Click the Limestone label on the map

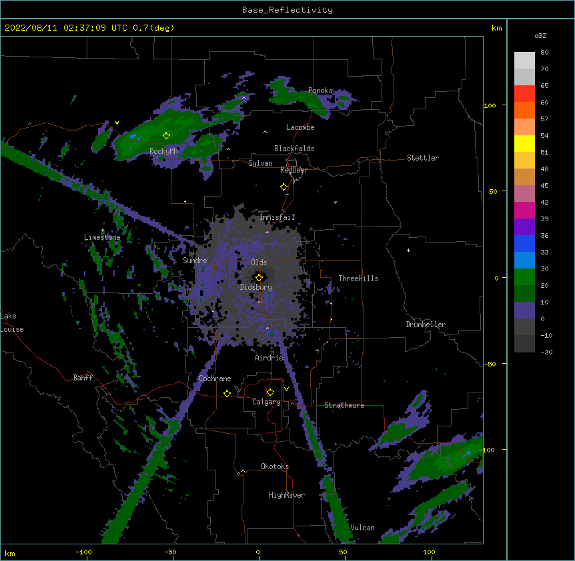pyautogui.click(x=102, y=237)
